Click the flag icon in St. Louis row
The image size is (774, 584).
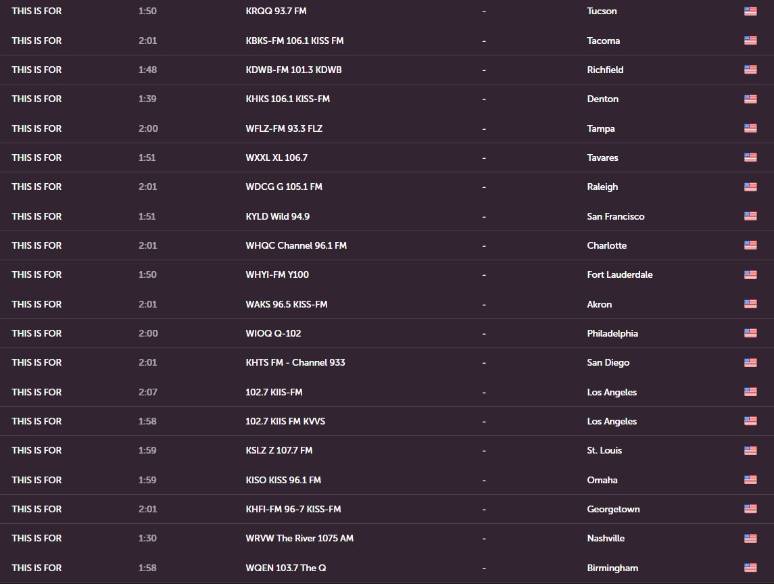click(x=750, y=450)
